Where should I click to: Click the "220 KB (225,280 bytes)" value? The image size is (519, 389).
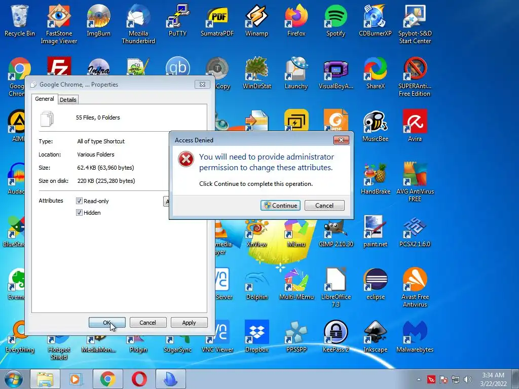(x=106, y=181)
